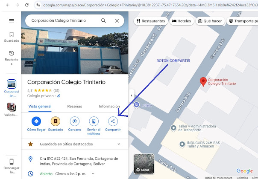
Task: Select the Transporte público chip
Action: (242, 21)
